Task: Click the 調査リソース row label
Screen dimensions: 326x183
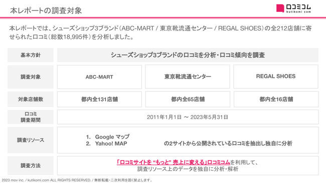Action: [x=31, y=140]
